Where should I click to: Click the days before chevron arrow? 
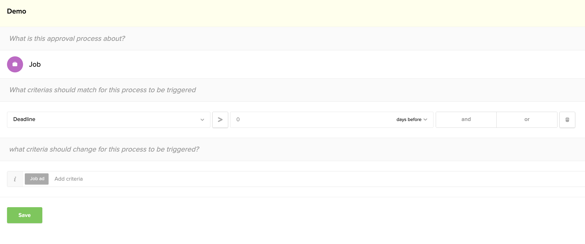425,119
